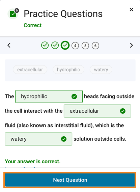Open the filled hydrophilic answer blank

point(49,97)
